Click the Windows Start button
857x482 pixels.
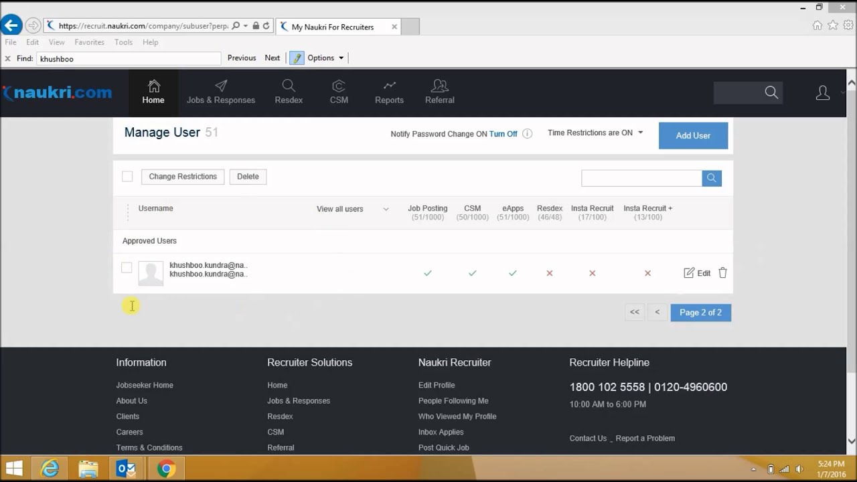click(14, 469)
